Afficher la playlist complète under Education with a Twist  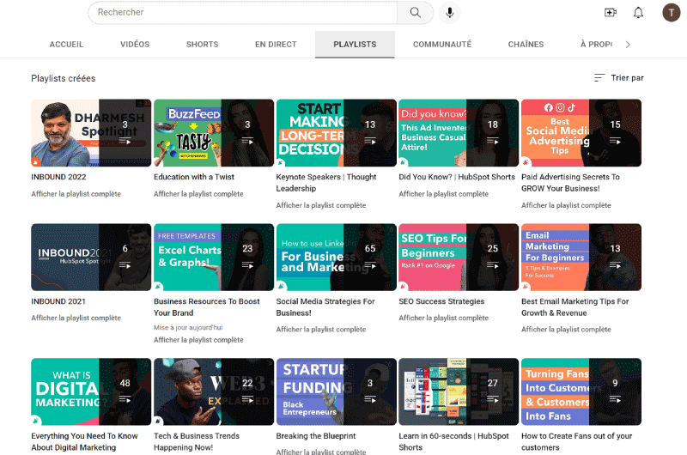(x=198, y=193)
